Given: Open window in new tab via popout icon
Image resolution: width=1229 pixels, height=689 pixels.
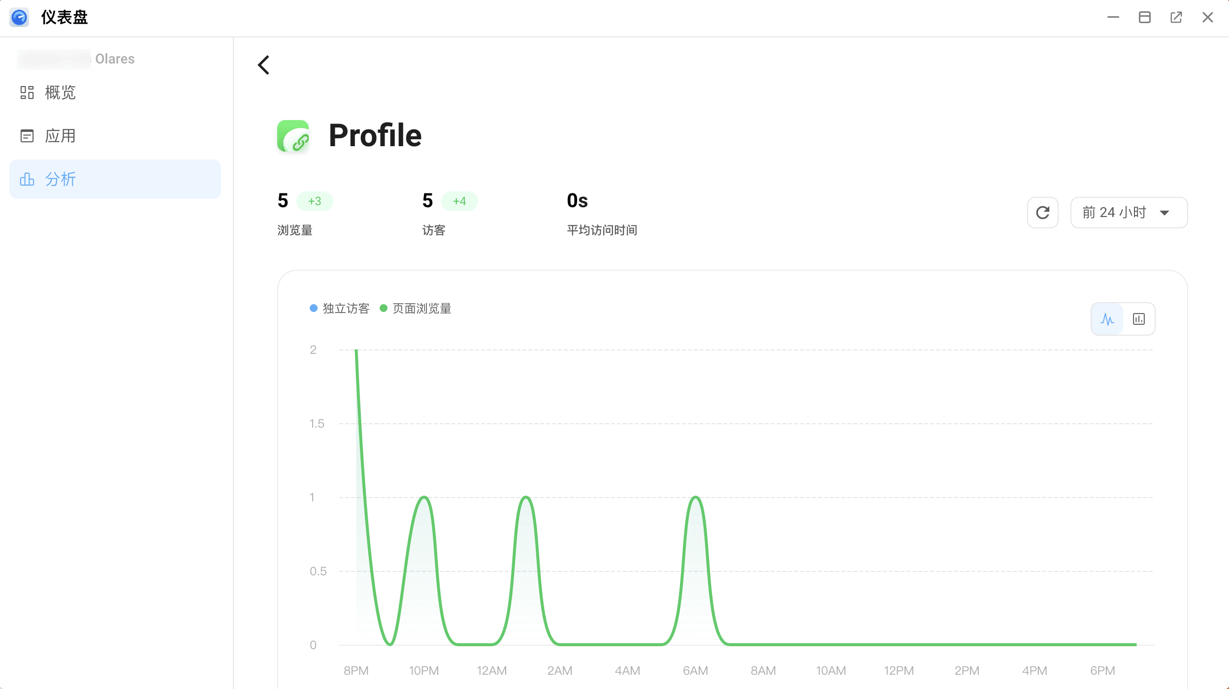Looking at the screenshot, I should [x=1176, y=18].
